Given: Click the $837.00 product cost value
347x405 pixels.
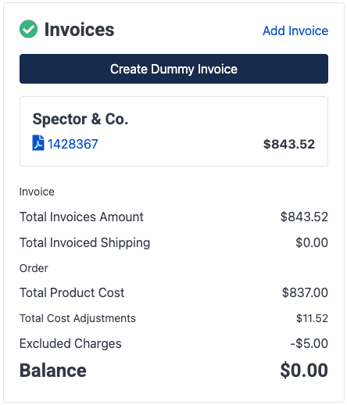Looking at the screenshot, I should tap(305, 292).
